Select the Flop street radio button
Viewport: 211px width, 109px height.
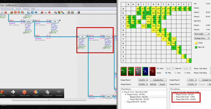point(166,73)
